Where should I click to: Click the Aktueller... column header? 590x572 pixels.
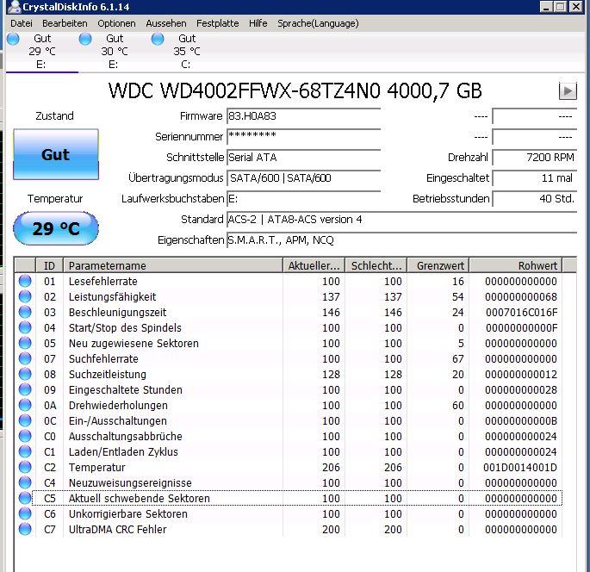pyautogui.click(x=314, y=265)
